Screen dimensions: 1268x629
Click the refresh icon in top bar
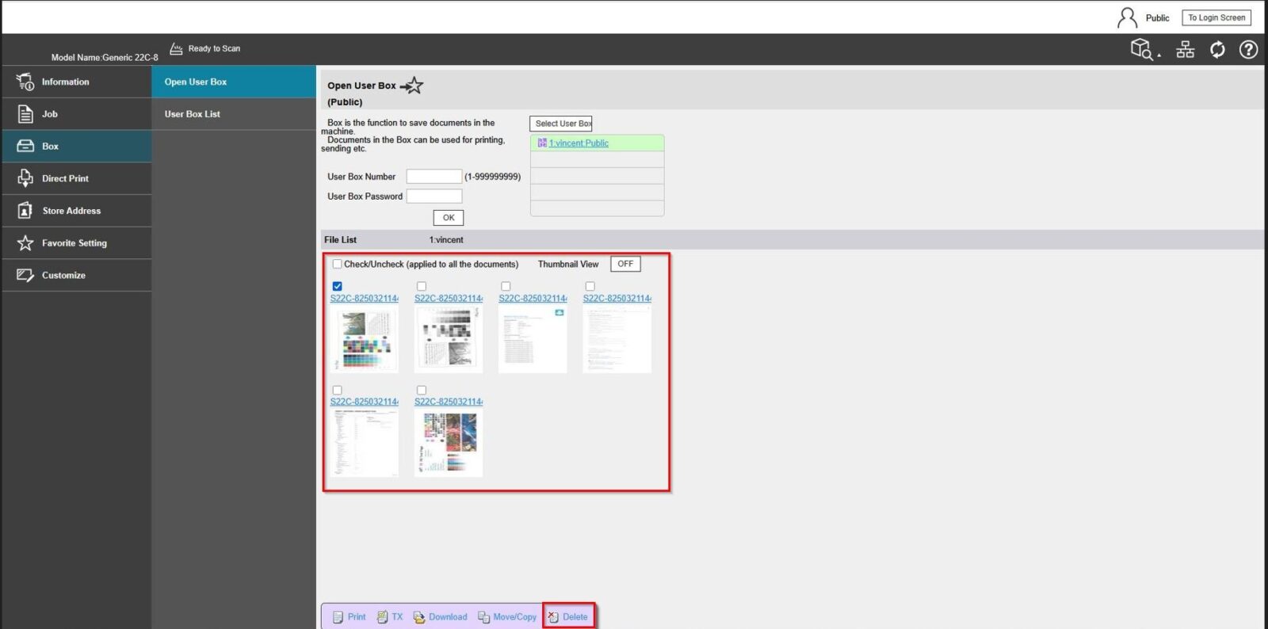1217,50
